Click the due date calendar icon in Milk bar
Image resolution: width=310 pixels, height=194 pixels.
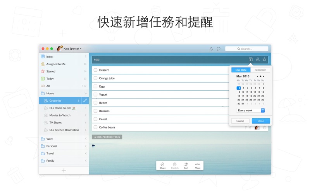click(250, 59)
